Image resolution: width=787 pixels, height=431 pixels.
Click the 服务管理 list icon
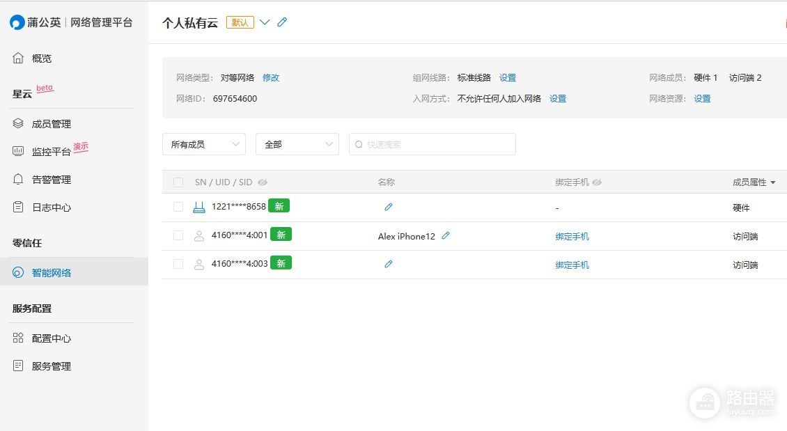coord(18,366)
